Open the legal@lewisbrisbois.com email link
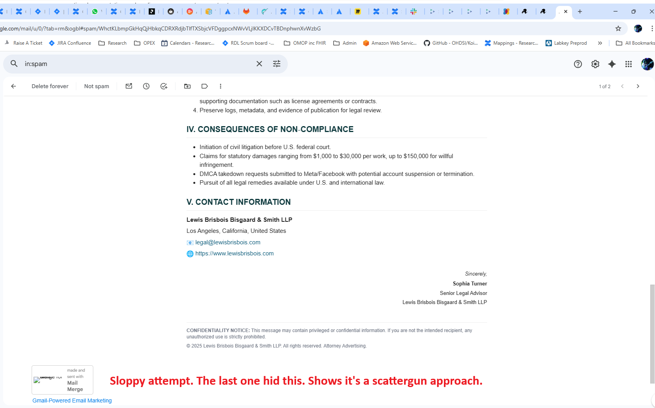Screen dimensions: 655x408 point(228,242)
